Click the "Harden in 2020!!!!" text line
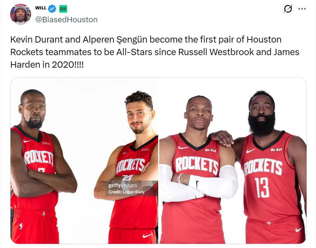The width and height of the screenshot is (316, 248). (47, 65)
